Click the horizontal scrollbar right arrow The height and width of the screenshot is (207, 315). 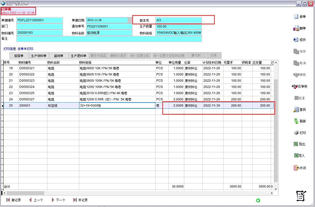272,193
